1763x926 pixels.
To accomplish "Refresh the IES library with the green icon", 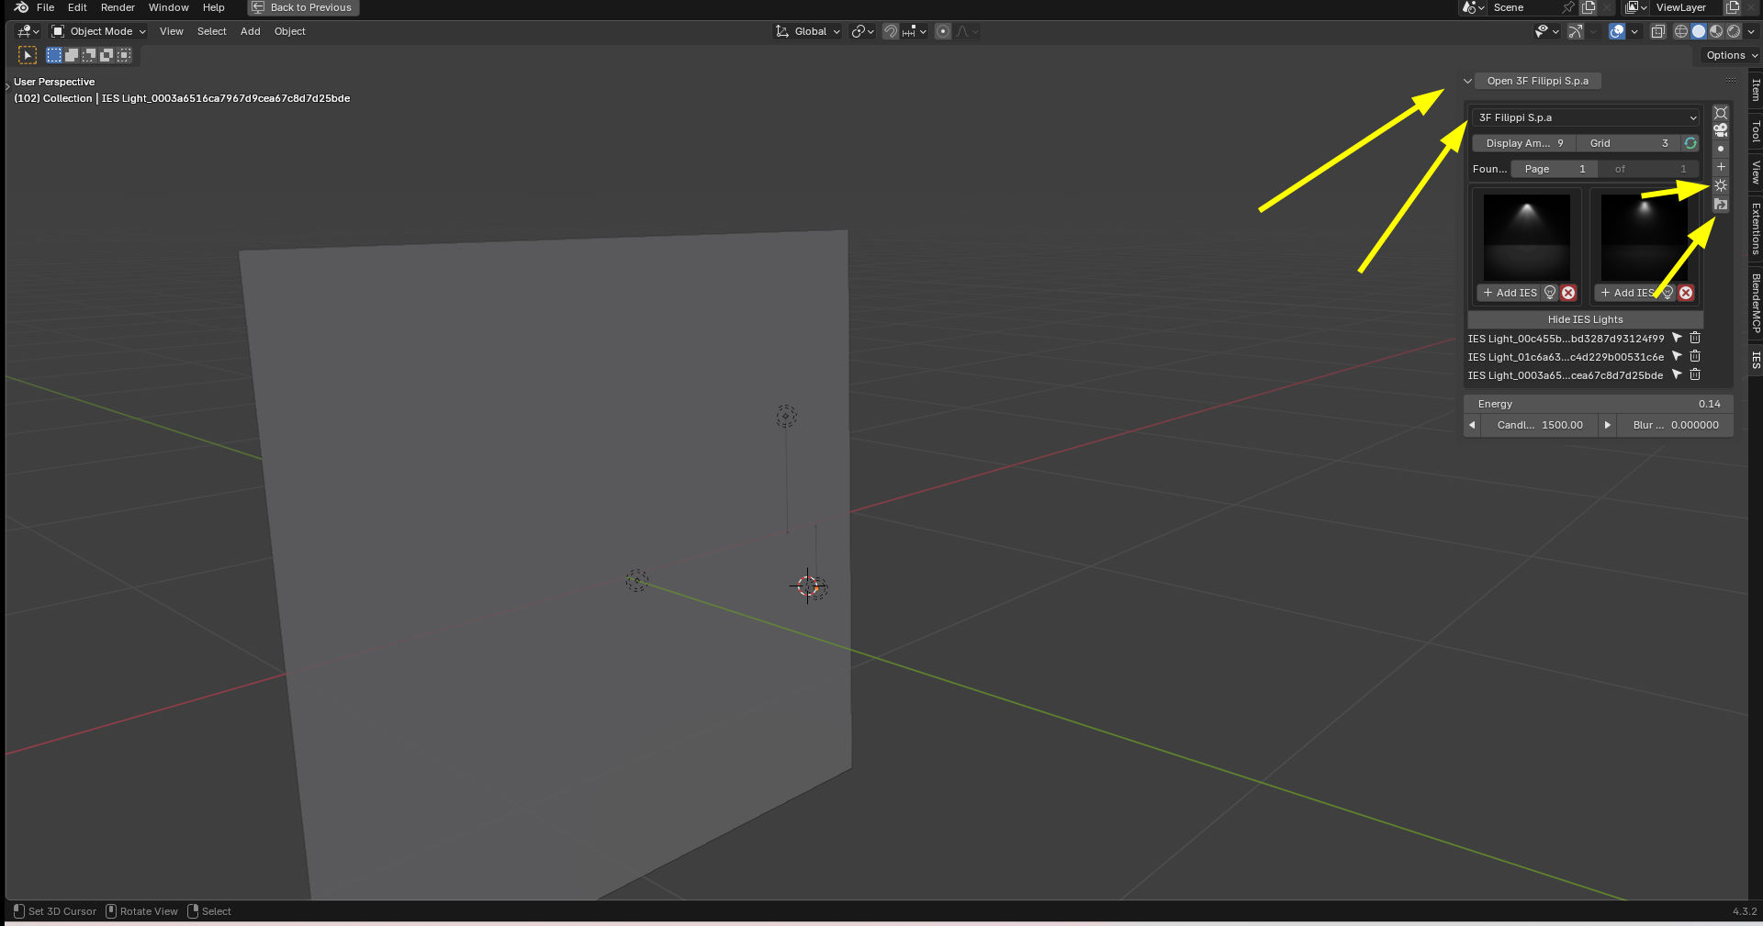I will [x=1690, y=143].
